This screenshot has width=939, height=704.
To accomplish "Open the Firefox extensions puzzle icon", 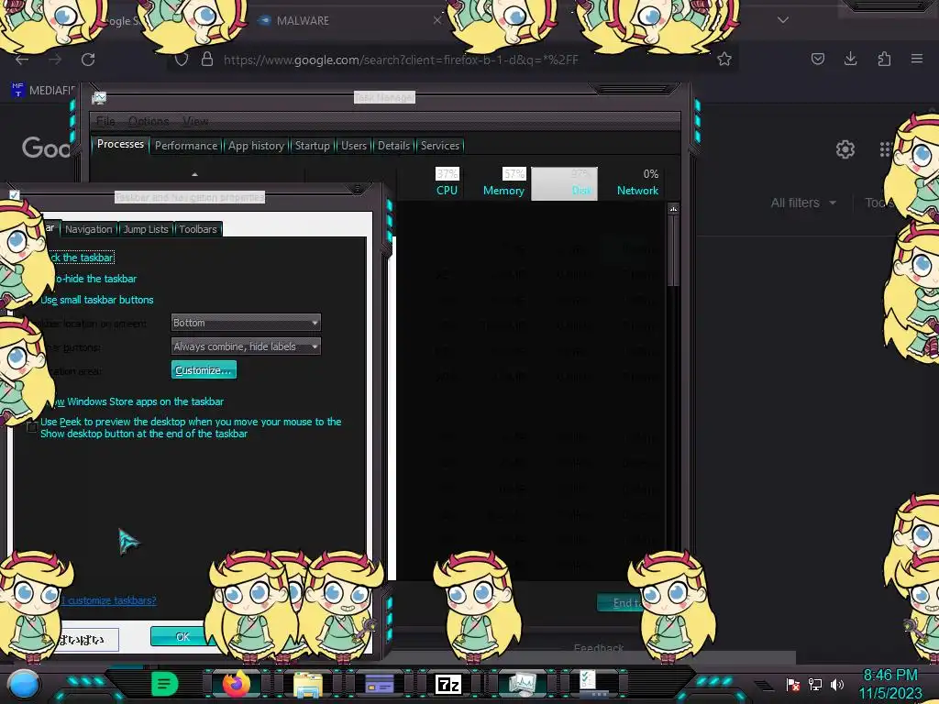I will click(884, 59).
